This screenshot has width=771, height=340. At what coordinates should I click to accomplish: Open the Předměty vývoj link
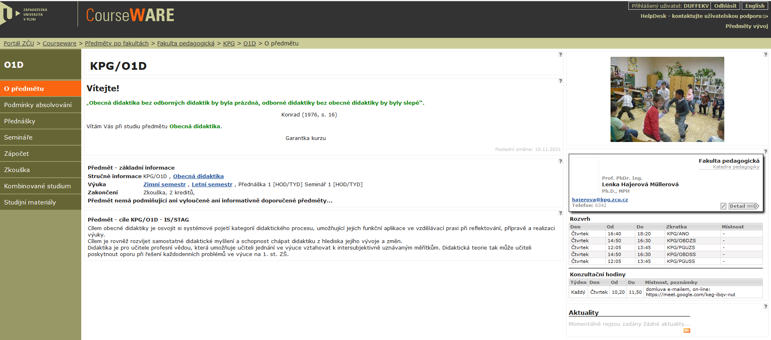[x=747, y=26]
